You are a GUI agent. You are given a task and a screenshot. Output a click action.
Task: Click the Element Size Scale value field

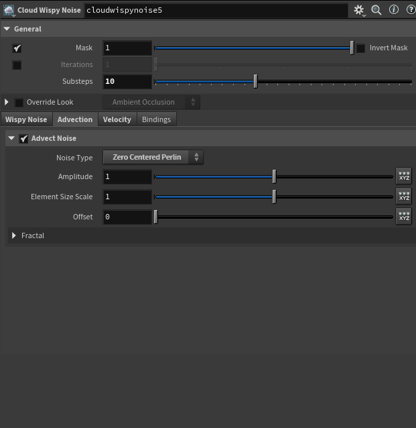tap(127, 197)
